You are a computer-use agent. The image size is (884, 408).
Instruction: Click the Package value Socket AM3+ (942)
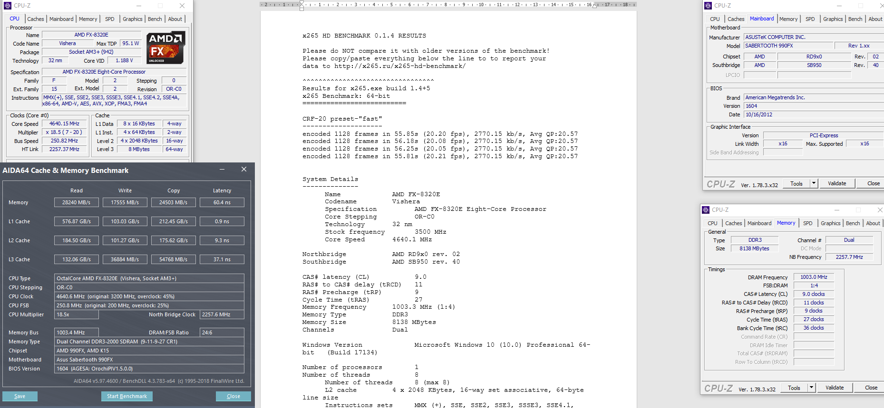coord(91,52)
